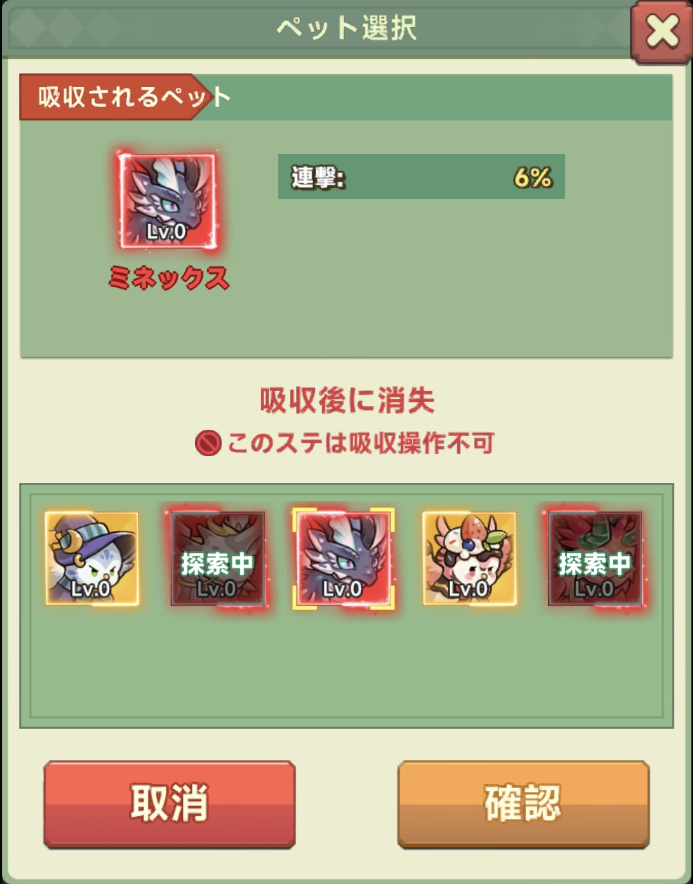Tap the 6% stat value

[x=533, y=177]
